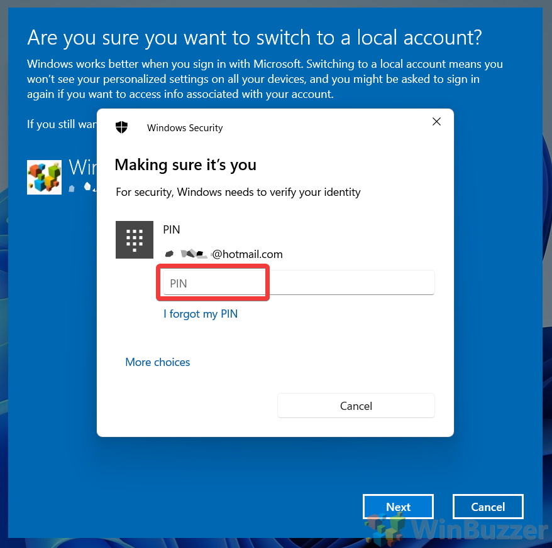Click 'For security, Windows needs to verify' text

click(238, 192)
